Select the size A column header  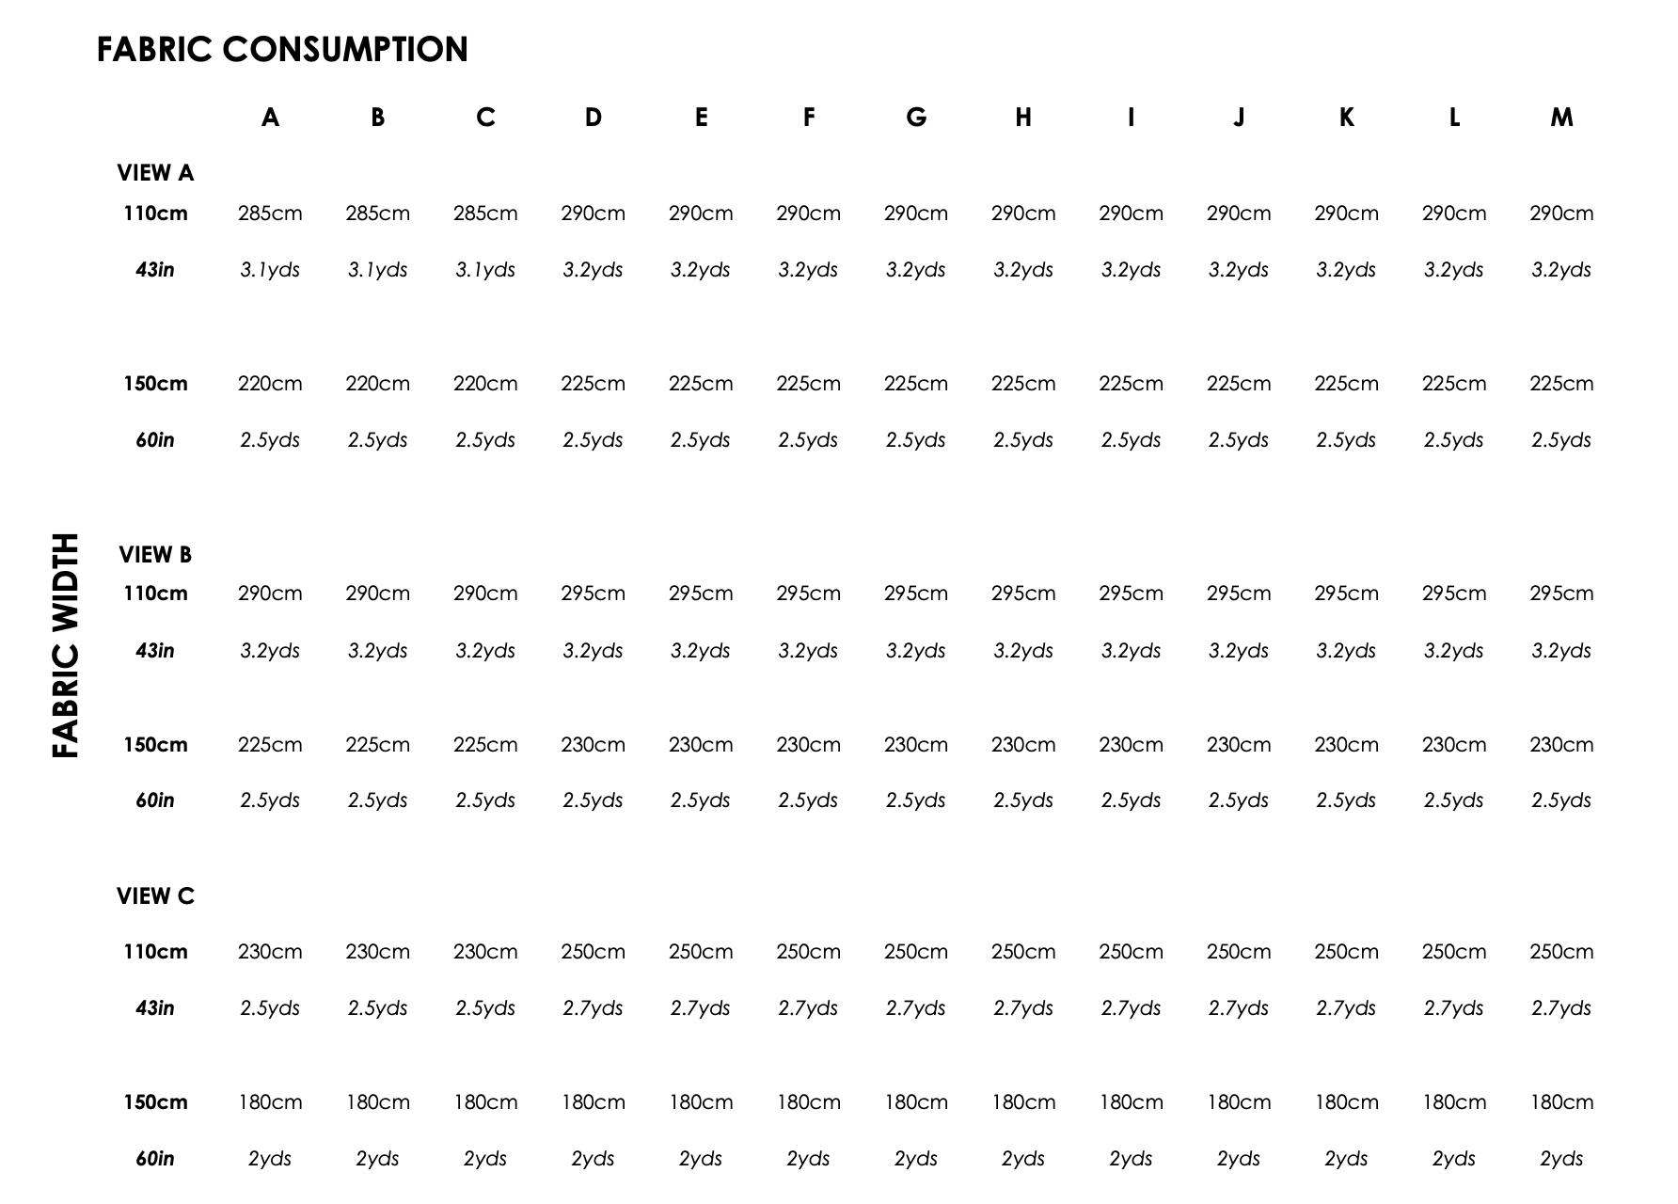click(x=270, y=118)
